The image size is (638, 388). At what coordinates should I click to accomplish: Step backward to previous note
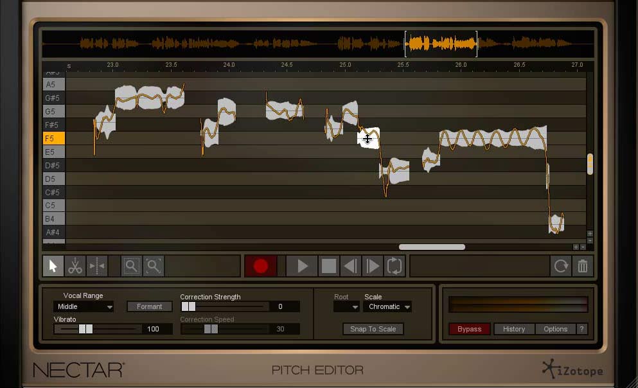click(x=350, y=267)
